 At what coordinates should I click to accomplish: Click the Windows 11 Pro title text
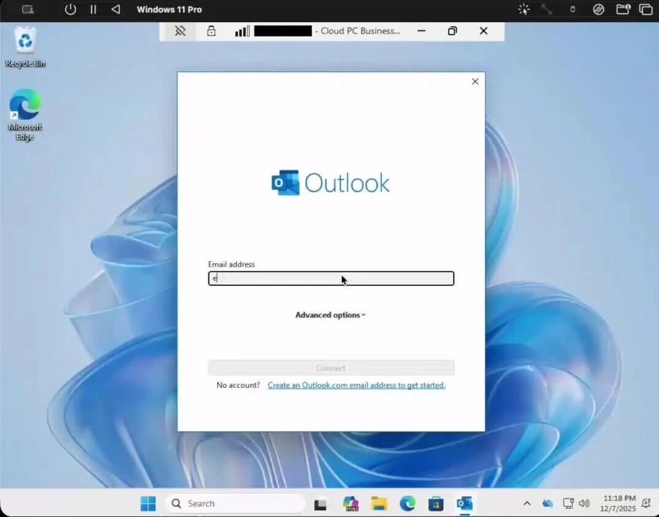pyautogui.click(x=170, y=9)
